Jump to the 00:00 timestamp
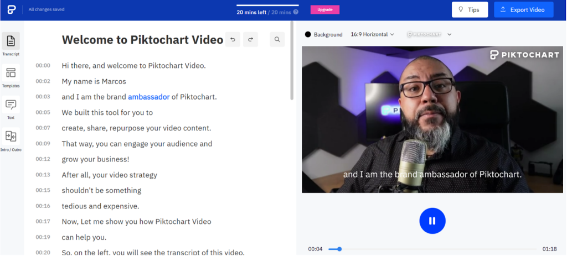This screenshot has height=256, width=567. click(x=43, y=65)
